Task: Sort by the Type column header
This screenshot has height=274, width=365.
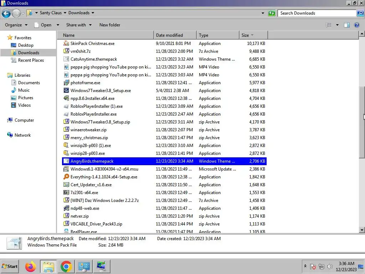Action: (x=218, y=35)
